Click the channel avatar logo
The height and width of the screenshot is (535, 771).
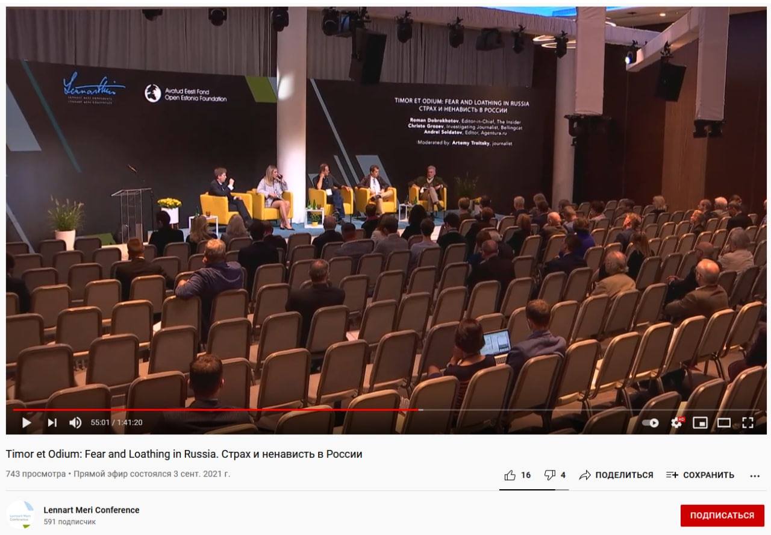(x=20, y=515)
